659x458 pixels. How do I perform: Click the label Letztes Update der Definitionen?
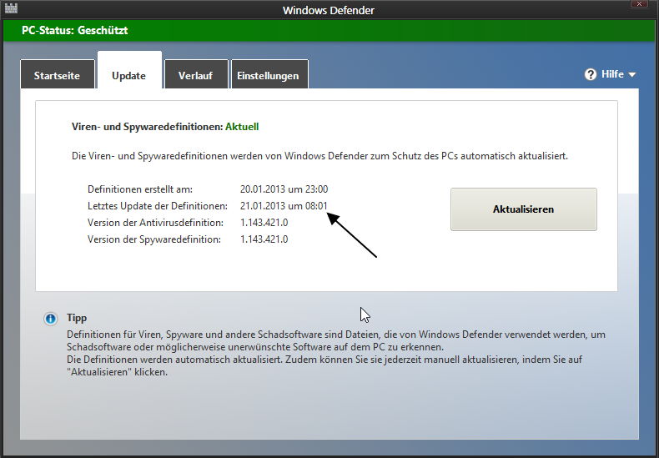coord(158,206)
